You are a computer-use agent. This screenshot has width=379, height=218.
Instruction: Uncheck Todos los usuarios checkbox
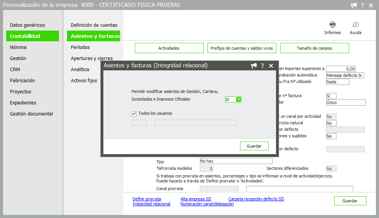(x=134, y=113)
